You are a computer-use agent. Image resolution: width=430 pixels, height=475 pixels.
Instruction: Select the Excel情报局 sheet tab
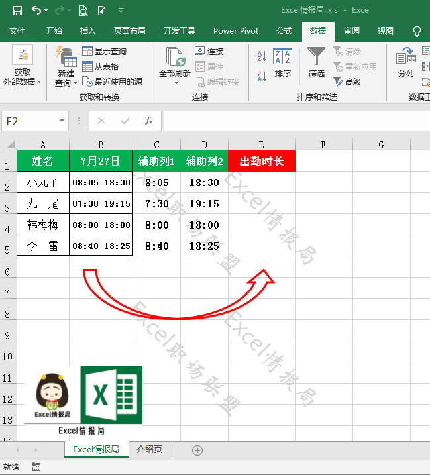[x=96, y=449]
